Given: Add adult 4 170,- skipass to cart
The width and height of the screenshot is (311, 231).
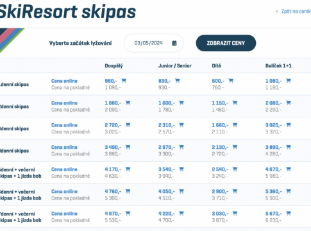Looking at the screenshot, I should tap(128, 169).
